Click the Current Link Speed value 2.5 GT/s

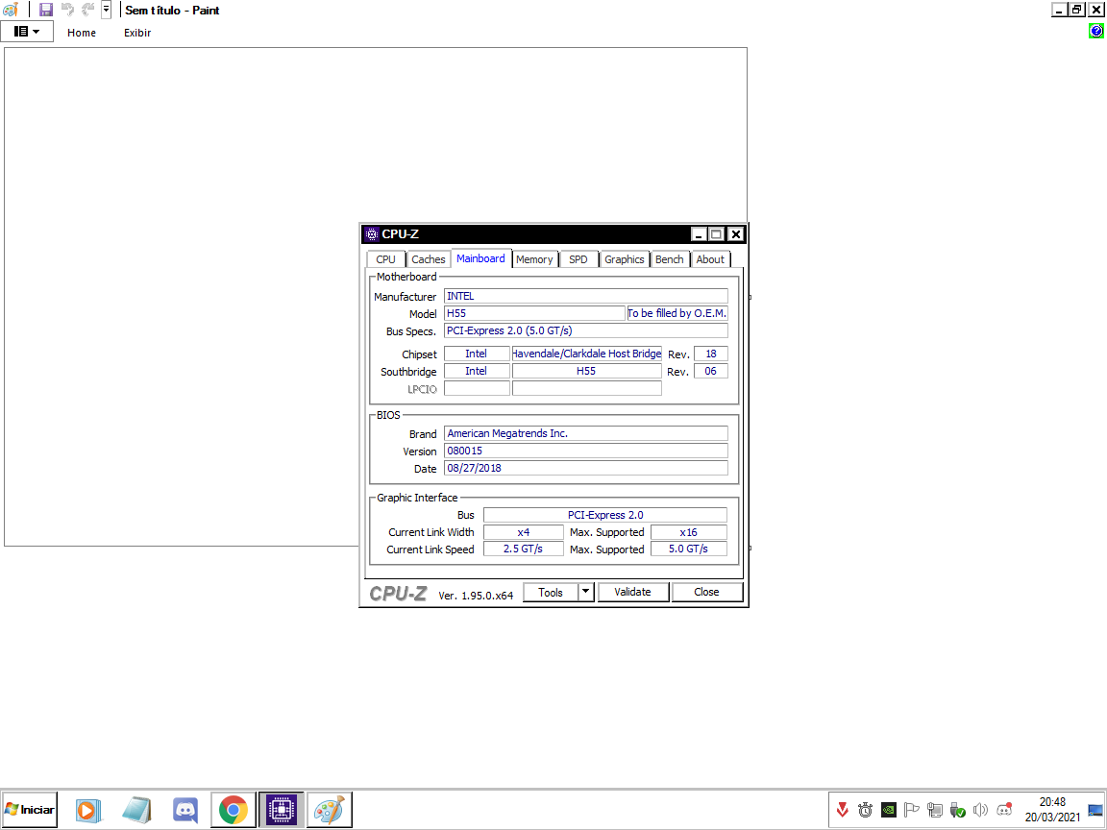[x=523, y=549]
